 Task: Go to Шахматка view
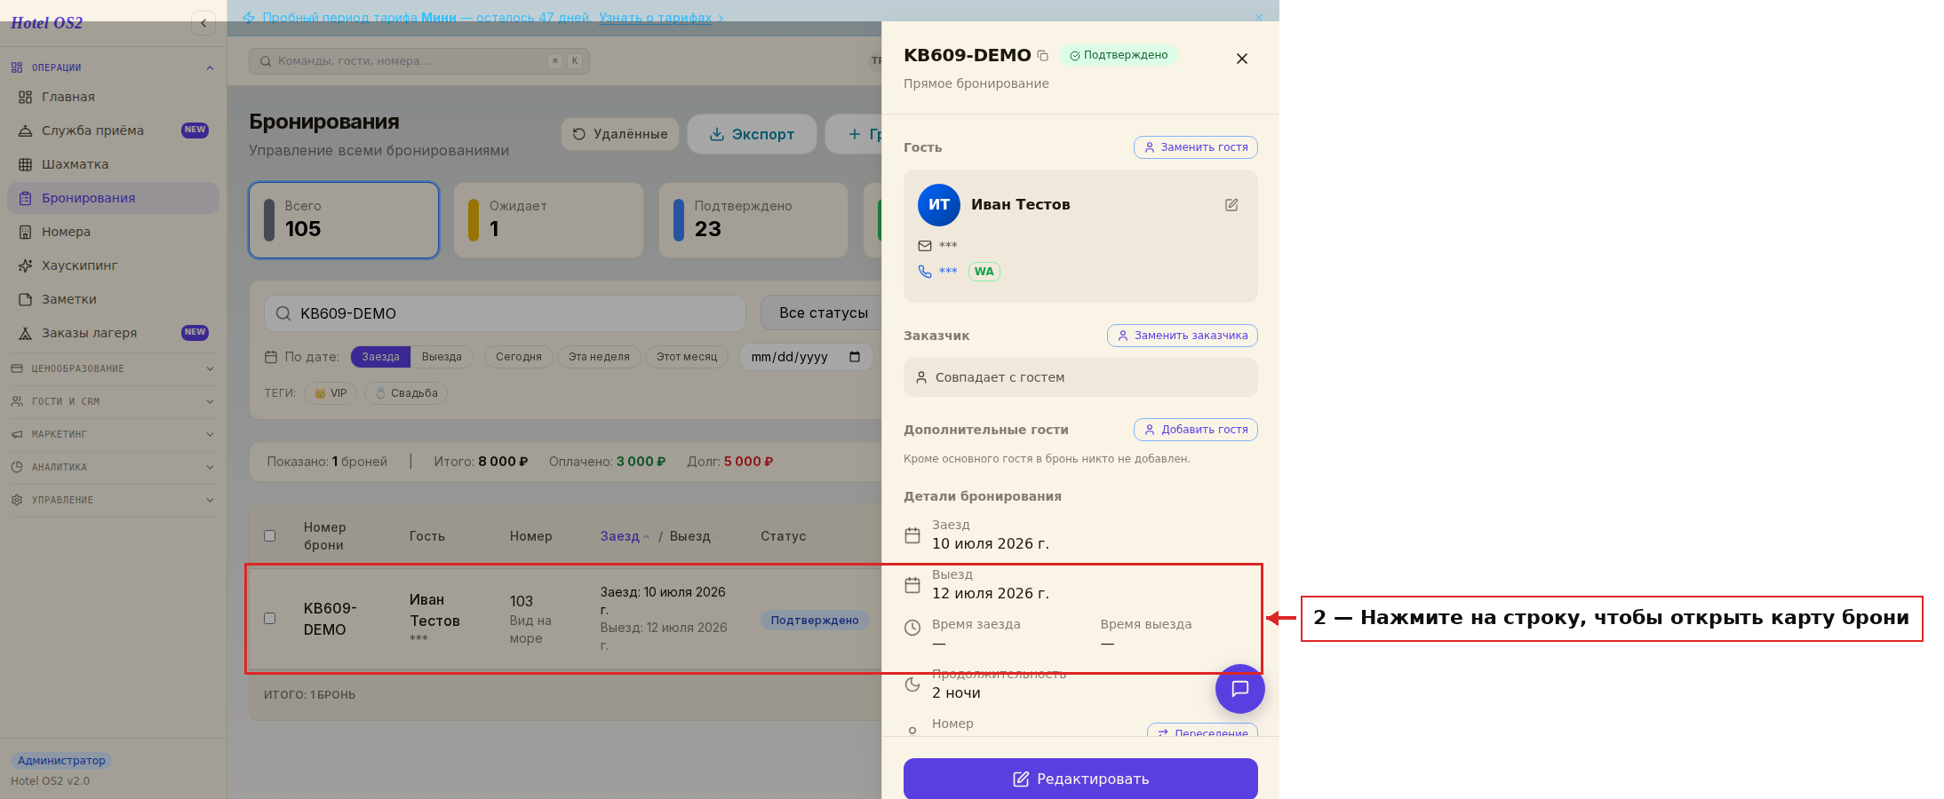pyautogui.click(x=113, y=164)
